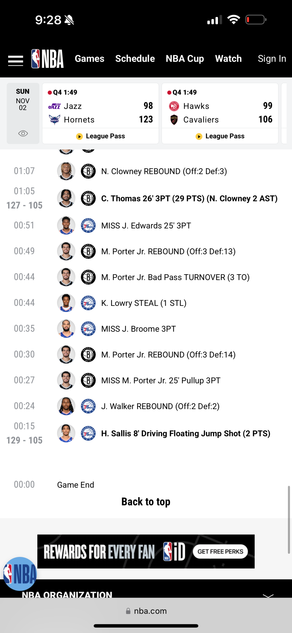Tap the floating NBA app badge
Image resolution: width=292 pixels, height=633 pixels.
pos(20,574)
